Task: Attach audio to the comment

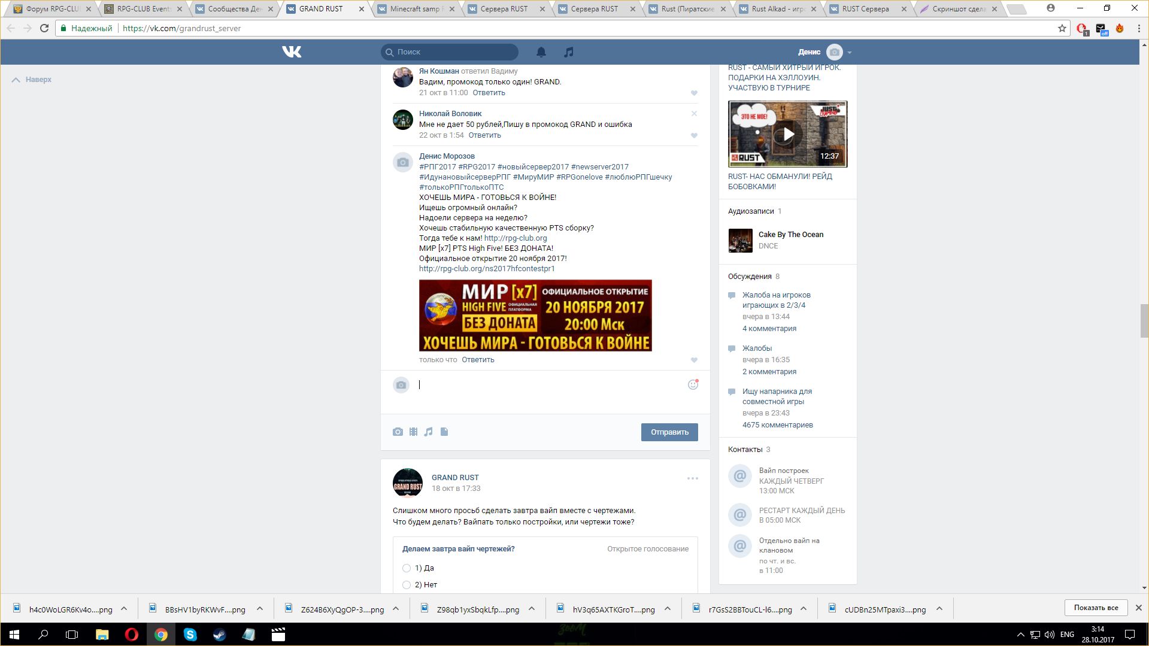Action: pos(428,432)
